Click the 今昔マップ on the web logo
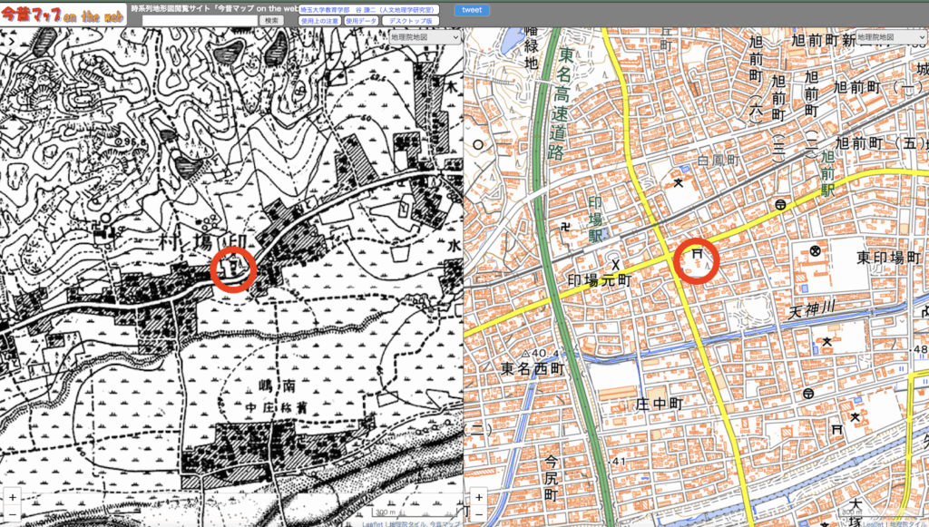 pos(62,15)
